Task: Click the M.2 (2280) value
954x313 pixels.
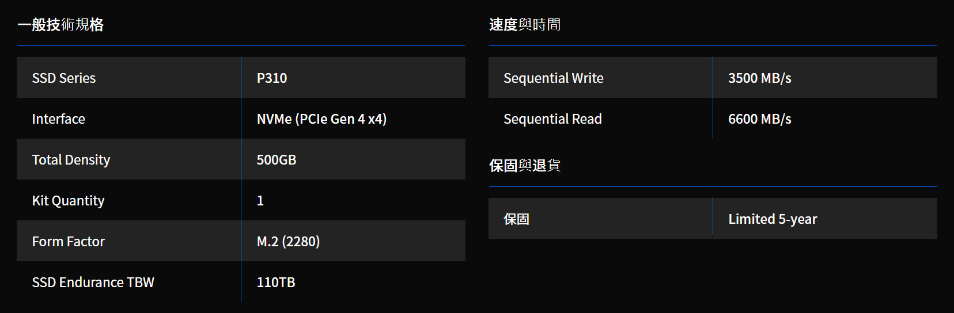Action: 288,242
